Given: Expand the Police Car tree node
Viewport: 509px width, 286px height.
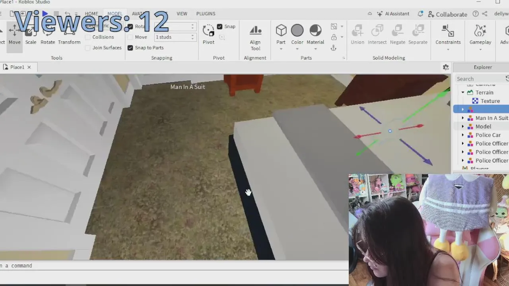Looking at the screenshot, I should [463, 135].
